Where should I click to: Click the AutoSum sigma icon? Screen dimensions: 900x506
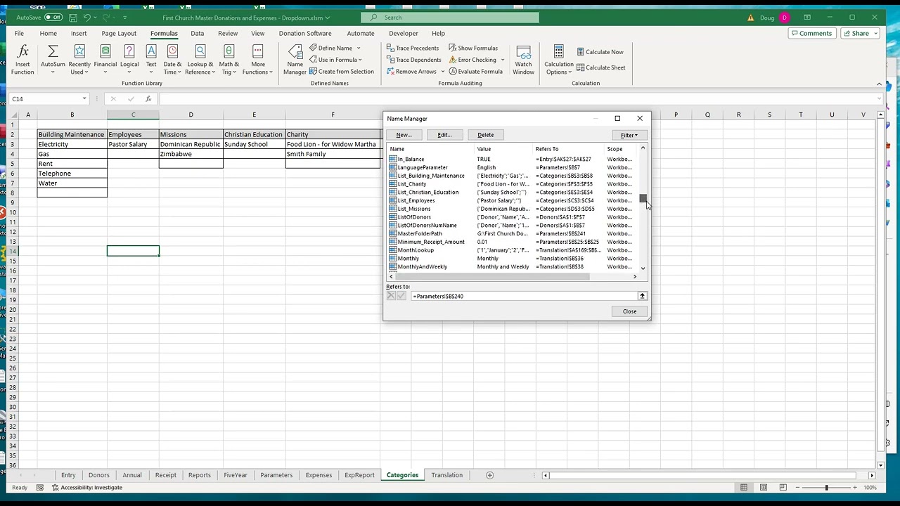tap(53, 51)
